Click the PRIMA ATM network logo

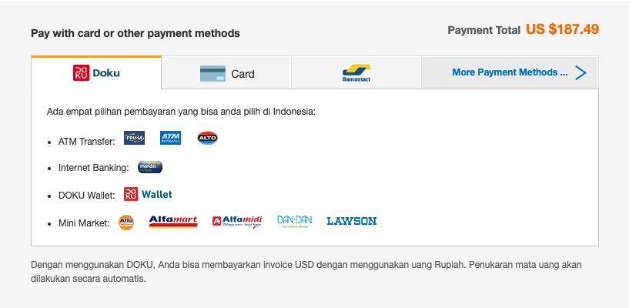tap(134, 138)
